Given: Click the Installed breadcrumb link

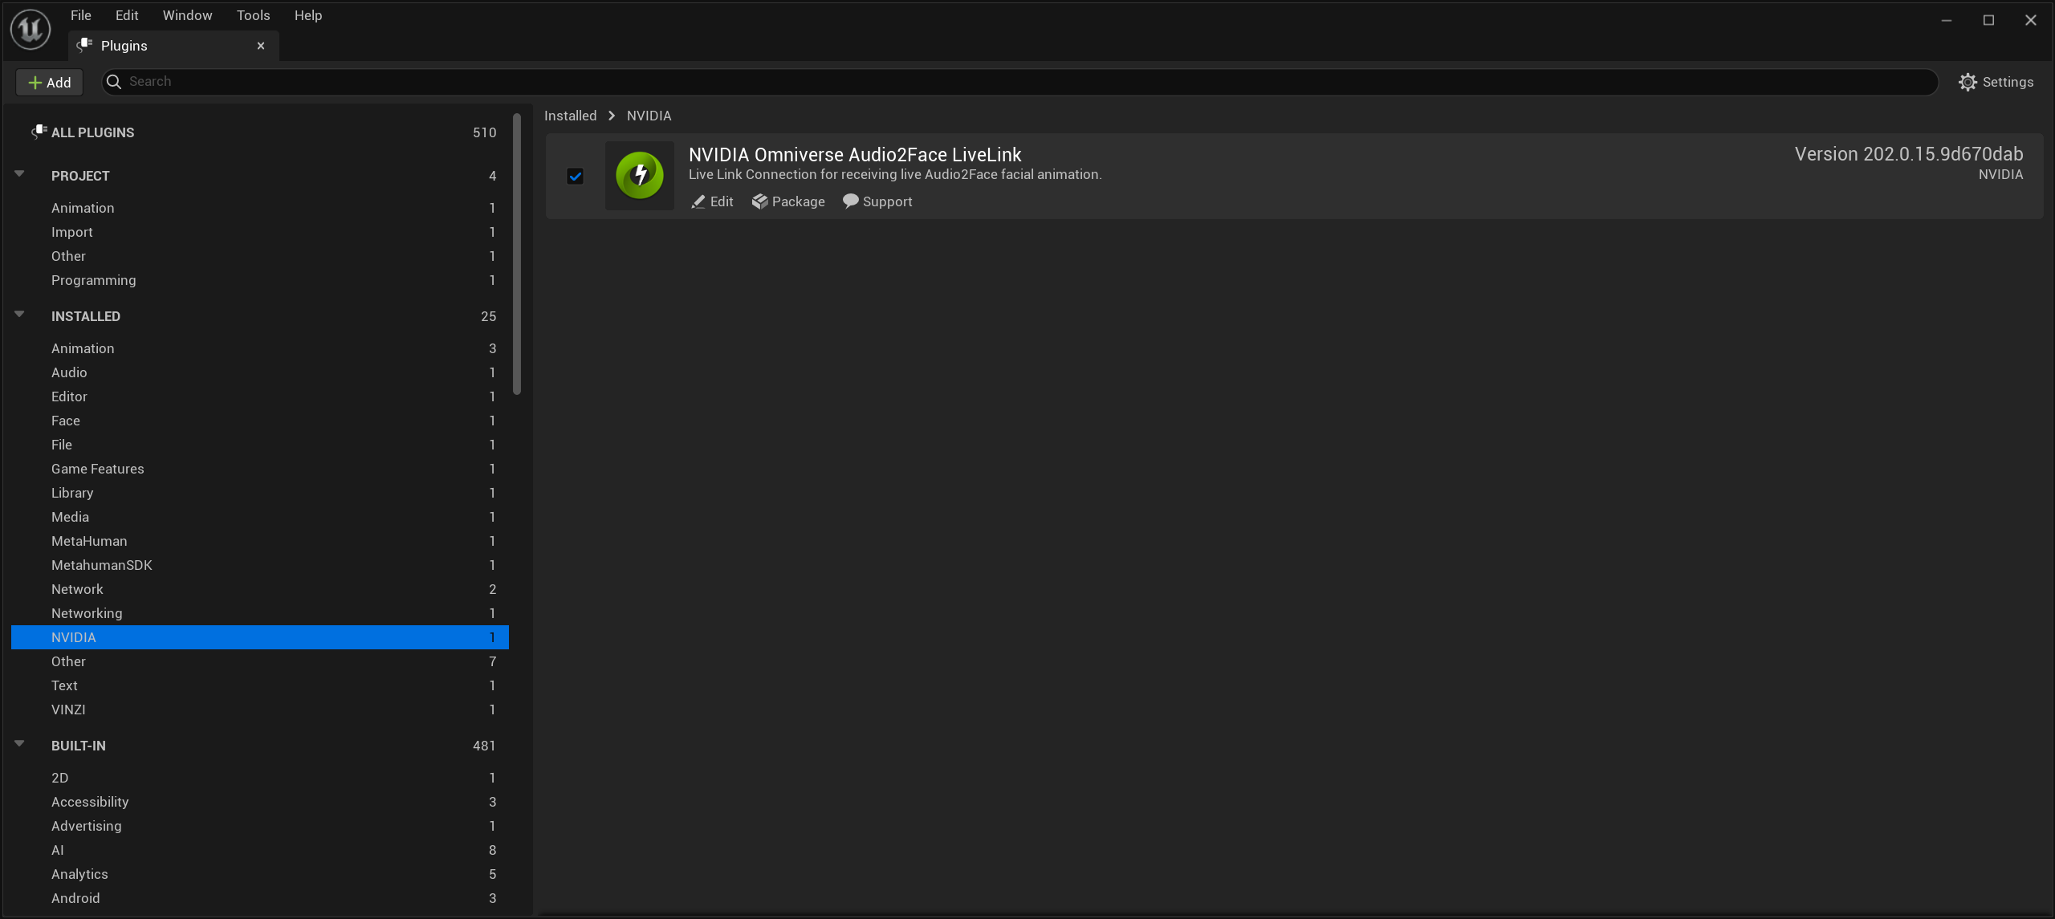Looking at the screenshot, I should pyautogui.click(x=570, y=116).
